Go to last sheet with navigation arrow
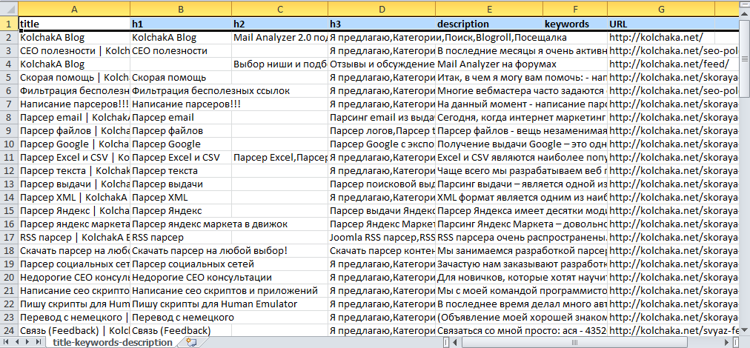This screenshot has height=348, width=750. pyautogui.click(x=39, y=342)
